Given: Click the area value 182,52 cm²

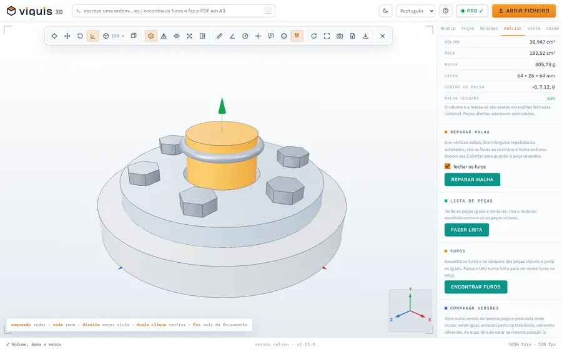Looking at the screenshot, I should click(x=542, y=53).
